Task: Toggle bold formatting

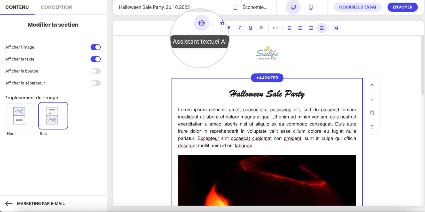Action: 229,28
